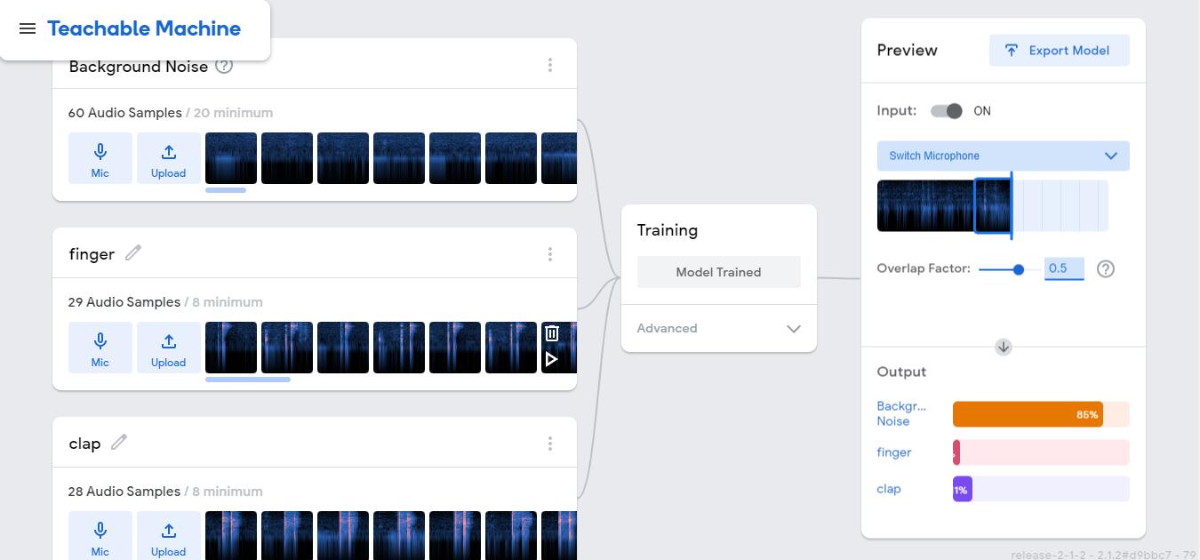Select first Background Noise spectrogram sample

point(231,158)
